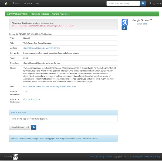Go to Home in navbar
This screenshot has height=162, width=162.
tap(16, 3)
